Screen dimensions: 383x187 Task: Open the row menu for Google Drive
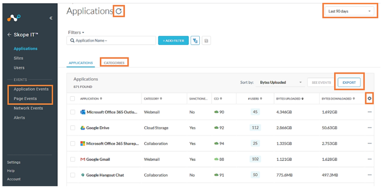tap(369, 127)
